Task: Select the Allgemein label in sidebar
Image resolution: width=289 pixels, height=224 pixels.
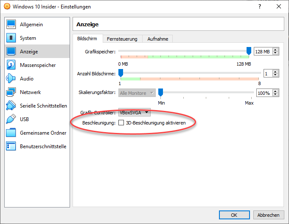Action: click(31, 25)
